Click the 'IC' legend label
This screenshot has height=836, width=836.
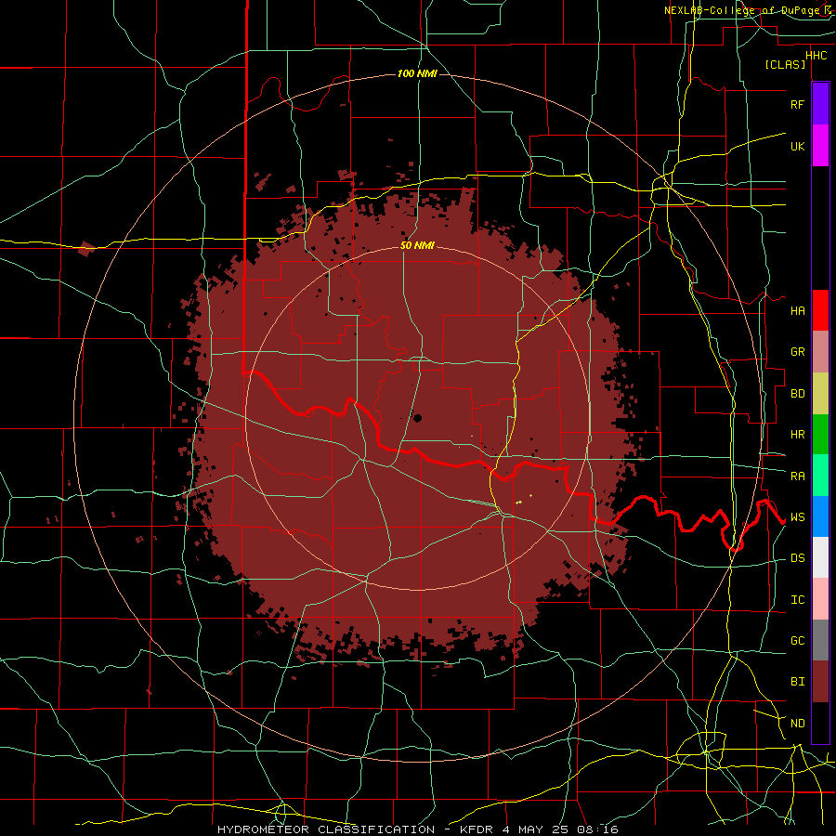coord(797,600)
